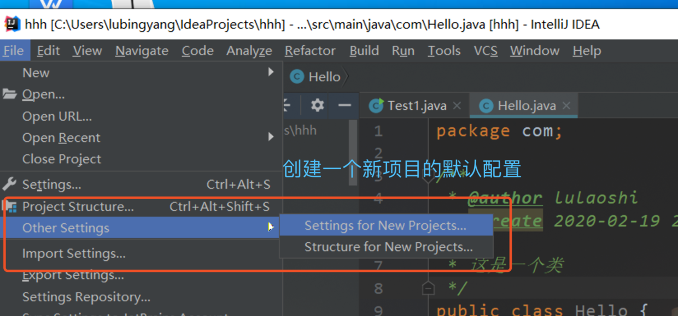Hide the project panel with minus icon

coord(344,105)
